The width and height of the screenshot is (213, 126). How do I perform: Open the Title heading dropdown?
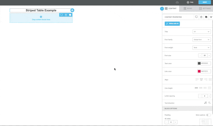[x=202, y=32]
